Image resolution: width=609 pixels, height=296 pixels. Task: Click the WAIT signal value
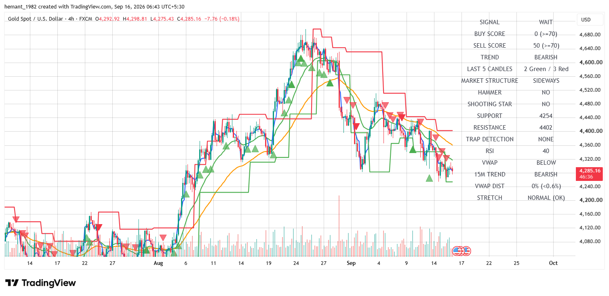[546, 22]
